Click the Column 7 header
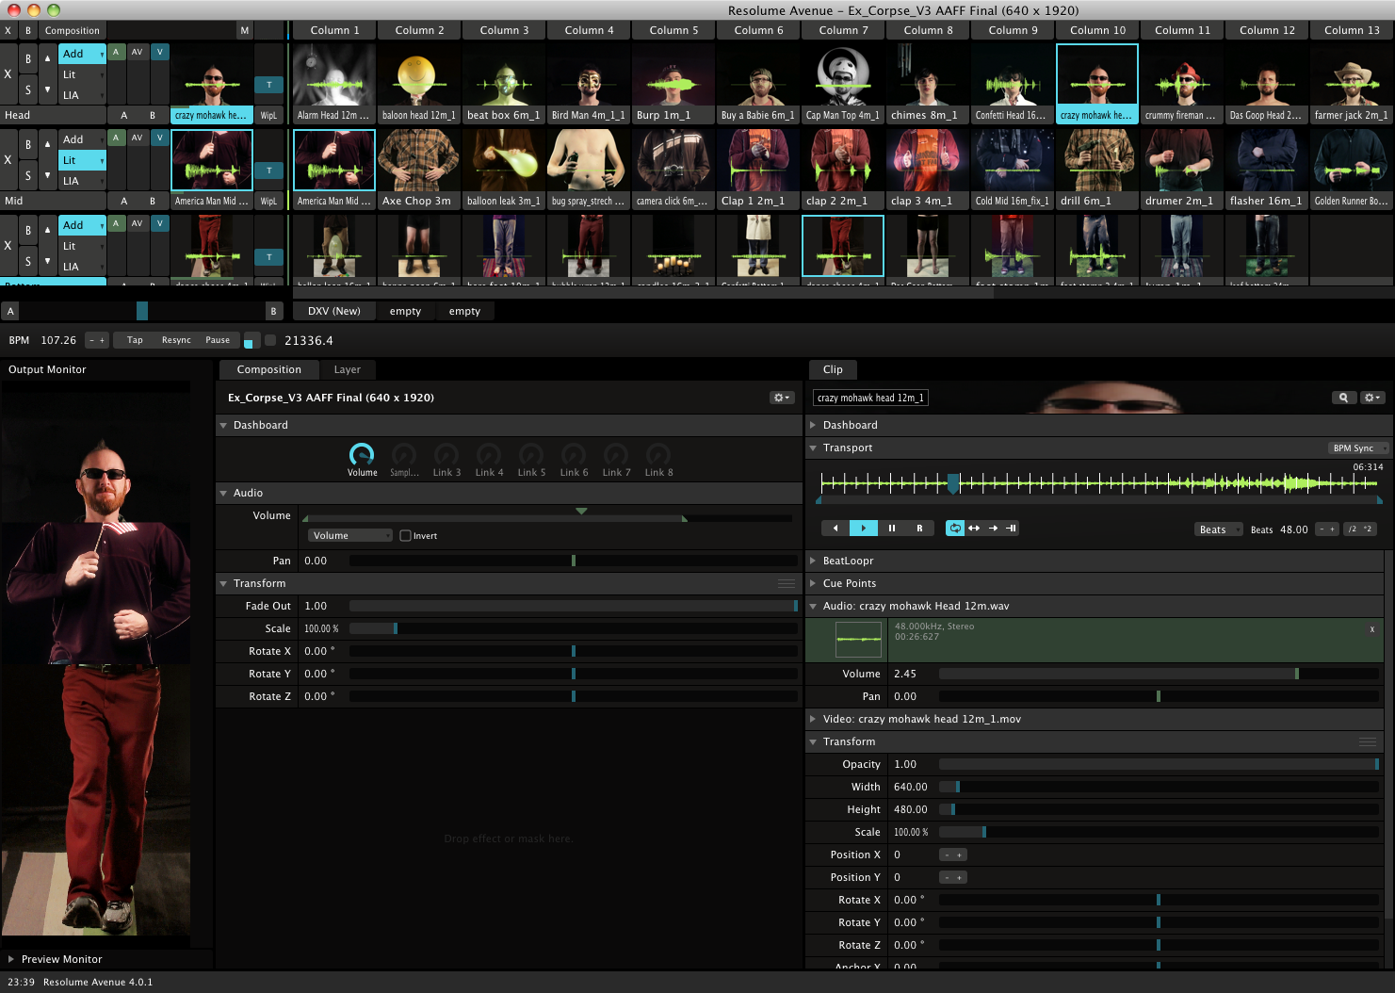The width and height of the screenshot is (1395, 993). [843, 30]
